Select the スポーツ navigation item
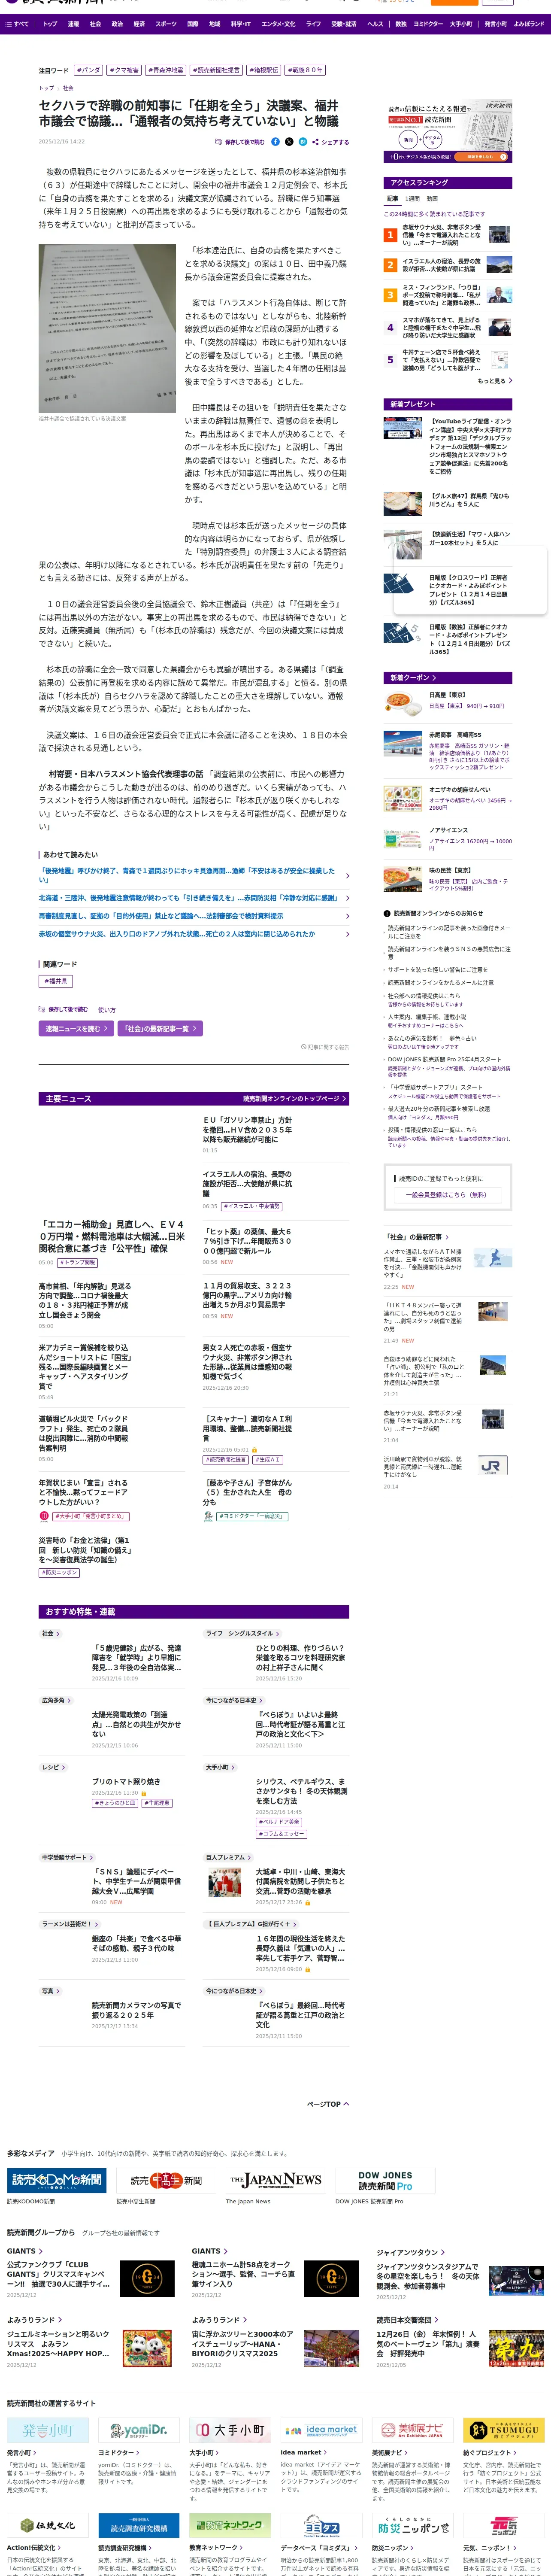Screen dimensions: 551x2576 tap(166, 23)
